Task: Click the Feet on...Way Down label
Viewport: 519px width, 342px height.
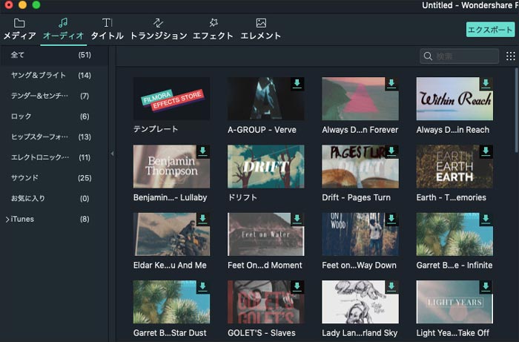Action: coord(359,265)
